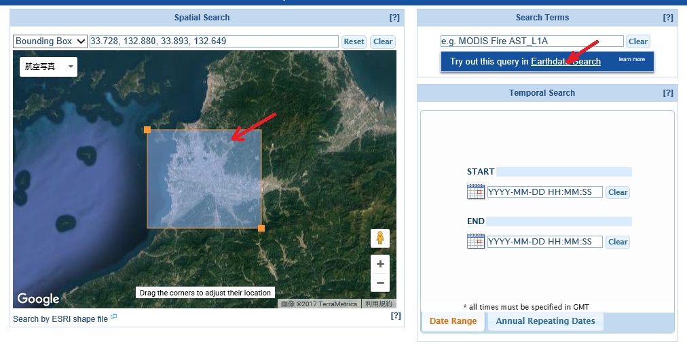This screenshot has width=687, height=345.
Task: Zoom out on the map
Action: click(x=380, y=283)
